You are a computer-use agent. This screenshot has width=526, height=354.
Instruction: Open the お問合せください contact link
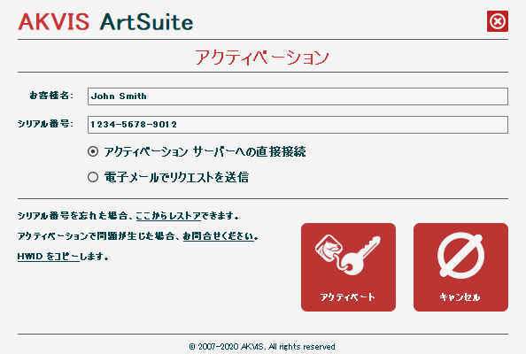click(219, 236)
